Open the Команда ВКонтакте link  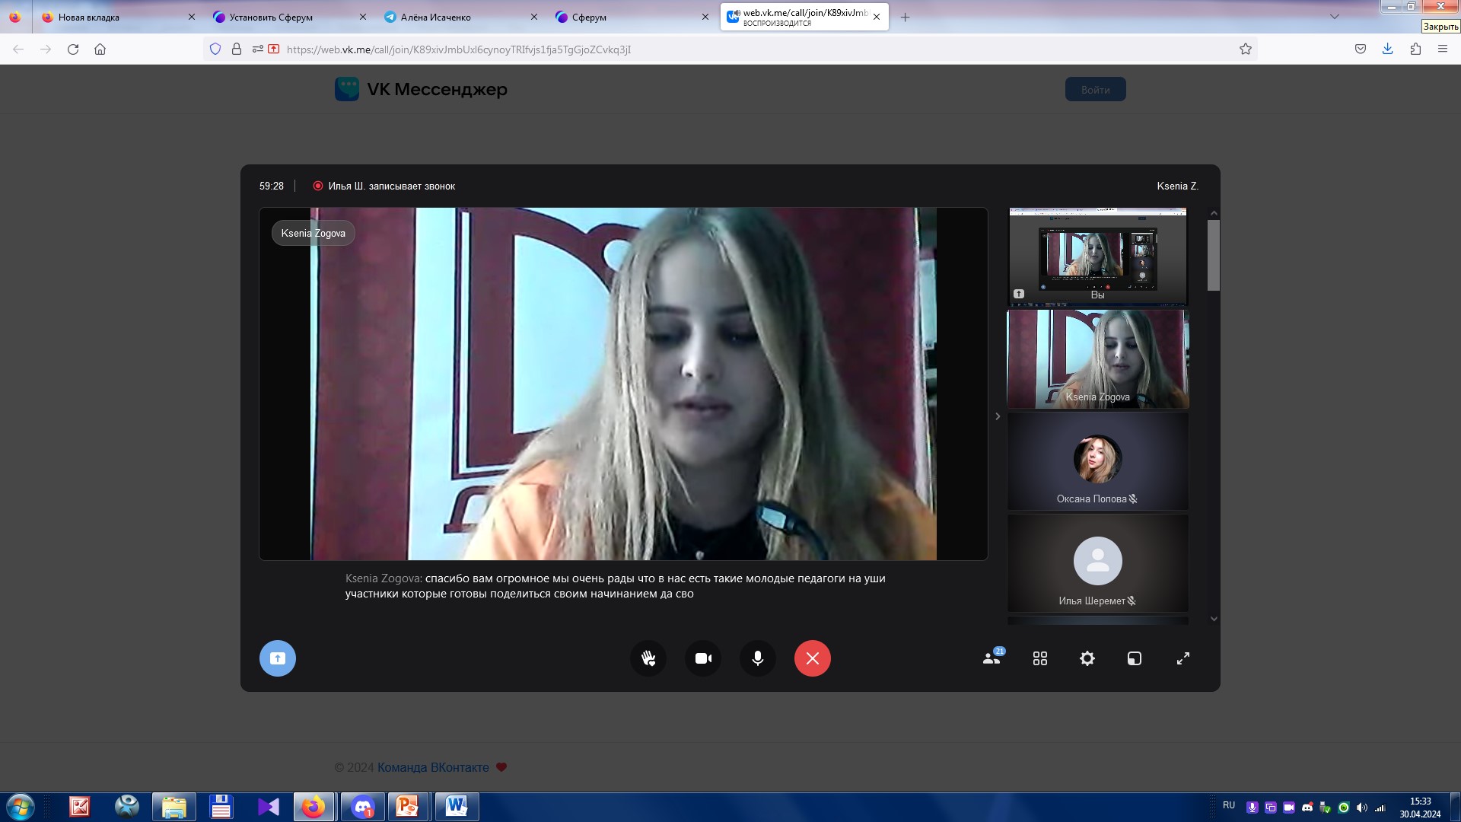click(433, 767)
